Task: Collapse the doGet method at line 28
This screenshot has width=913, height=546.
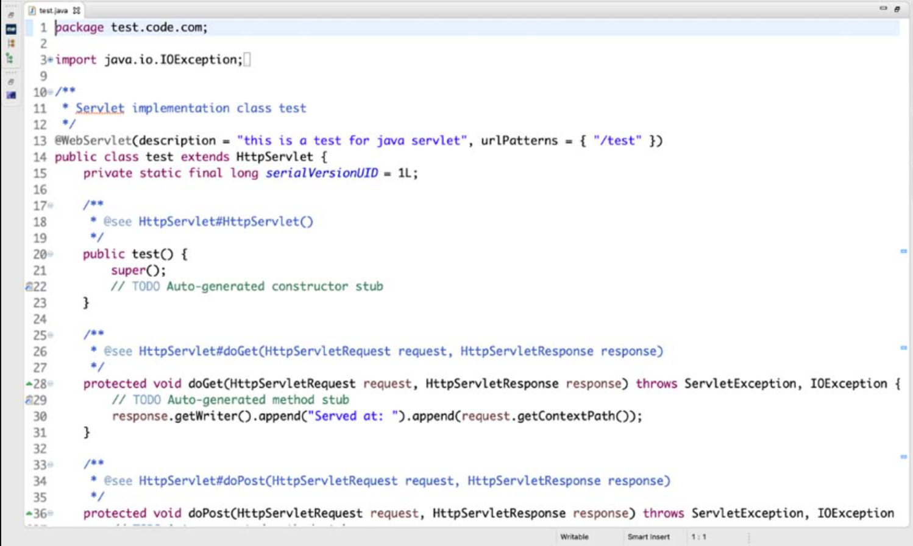Action: tap(51, 384)
